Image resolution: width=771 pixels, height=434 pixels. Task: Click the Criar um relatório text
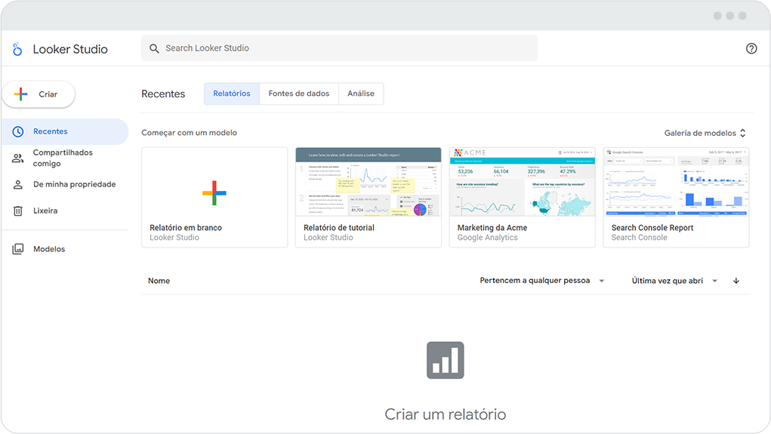tap(445, 414)
